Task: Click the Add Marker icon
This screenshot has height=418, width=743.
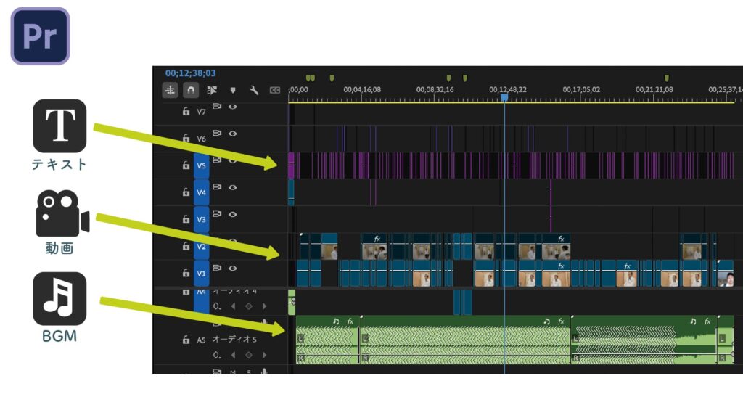Action: coord(233,90)
